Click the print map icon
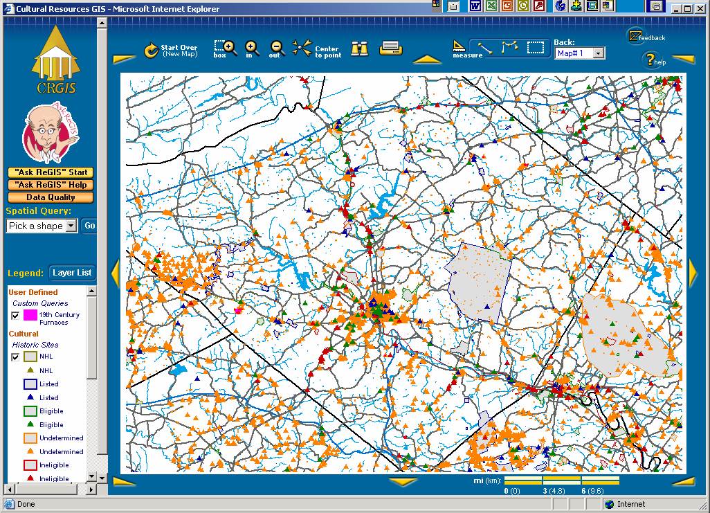 [390, 48]
